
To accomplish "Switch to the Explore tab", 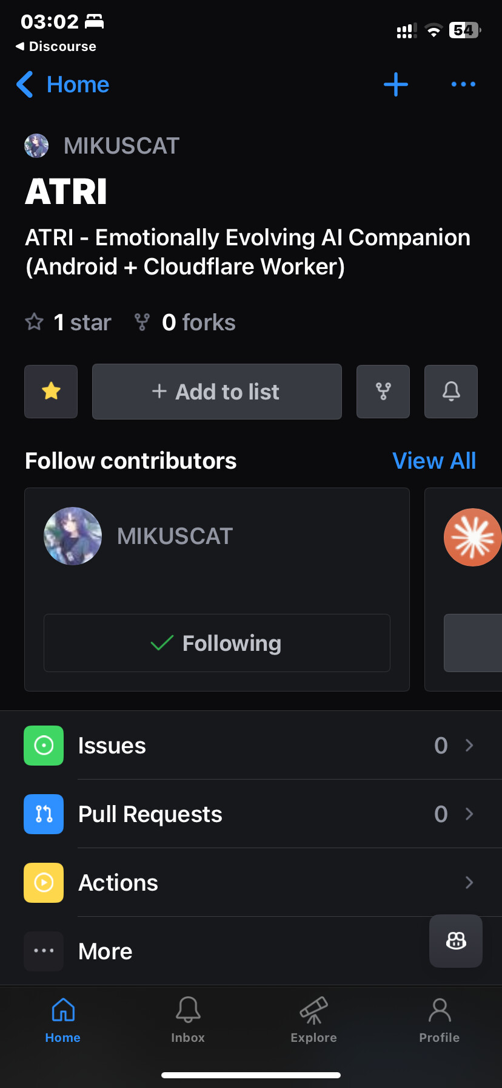I will [313, 1020].
